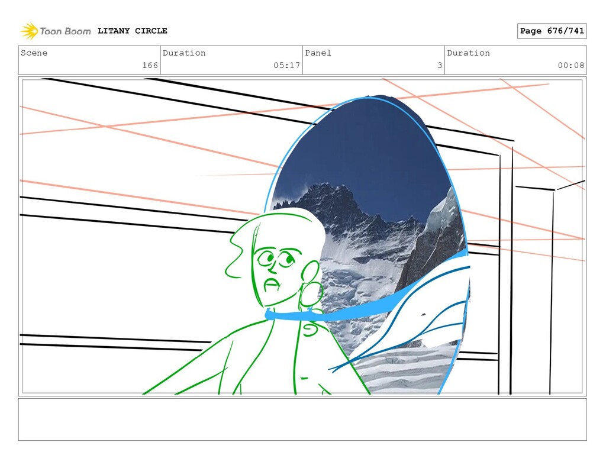Select the LITANY CIRCLE title text

132,31
